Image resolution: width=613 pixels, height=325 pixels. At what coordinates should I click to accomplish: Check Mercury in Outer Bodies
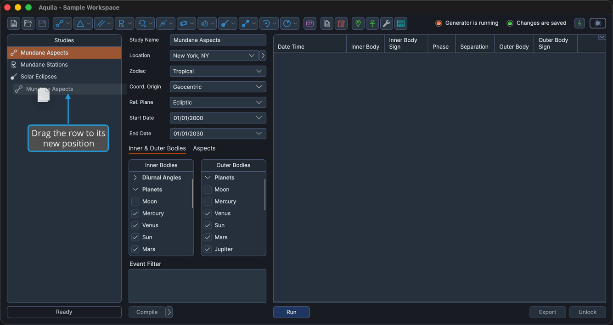(x=208, y=202)
